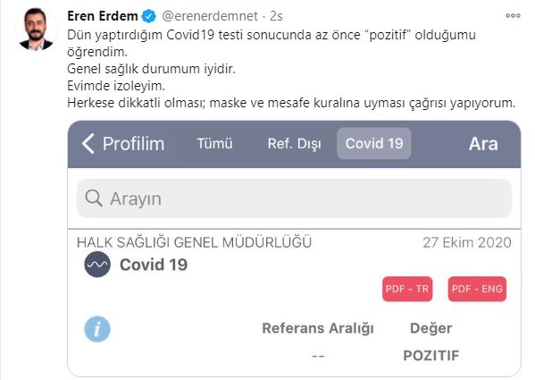Open the blue info icon
535x380 pixels.
[x=97, y=329]
